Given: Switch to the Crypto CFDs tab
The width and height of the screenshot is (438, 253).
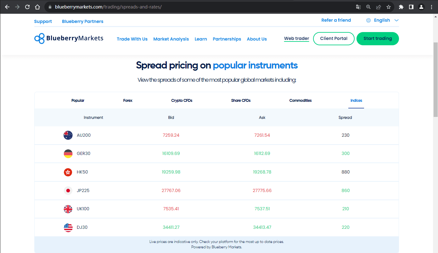Looking at the screenshot, I should [182, 101].
